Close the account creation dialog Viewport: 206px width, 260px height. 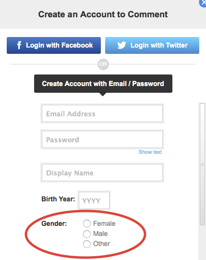[203, 3]
